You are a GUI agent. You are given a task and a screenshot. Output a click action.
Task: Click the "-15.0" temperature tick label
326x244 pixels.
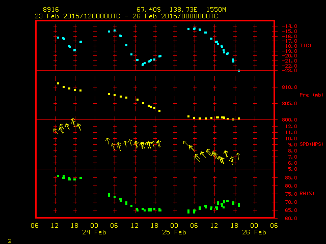(289, 32)
